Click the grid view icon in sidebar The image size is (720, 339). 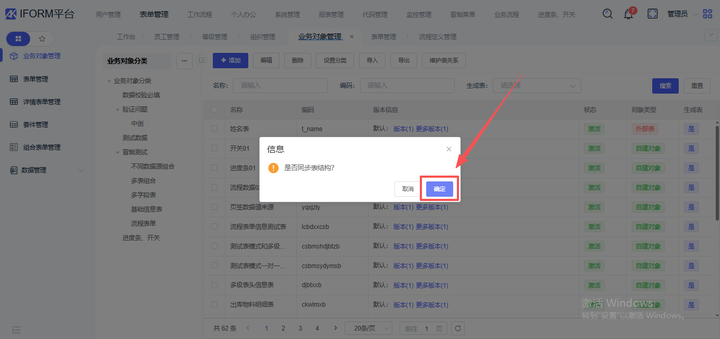(19, 39)
